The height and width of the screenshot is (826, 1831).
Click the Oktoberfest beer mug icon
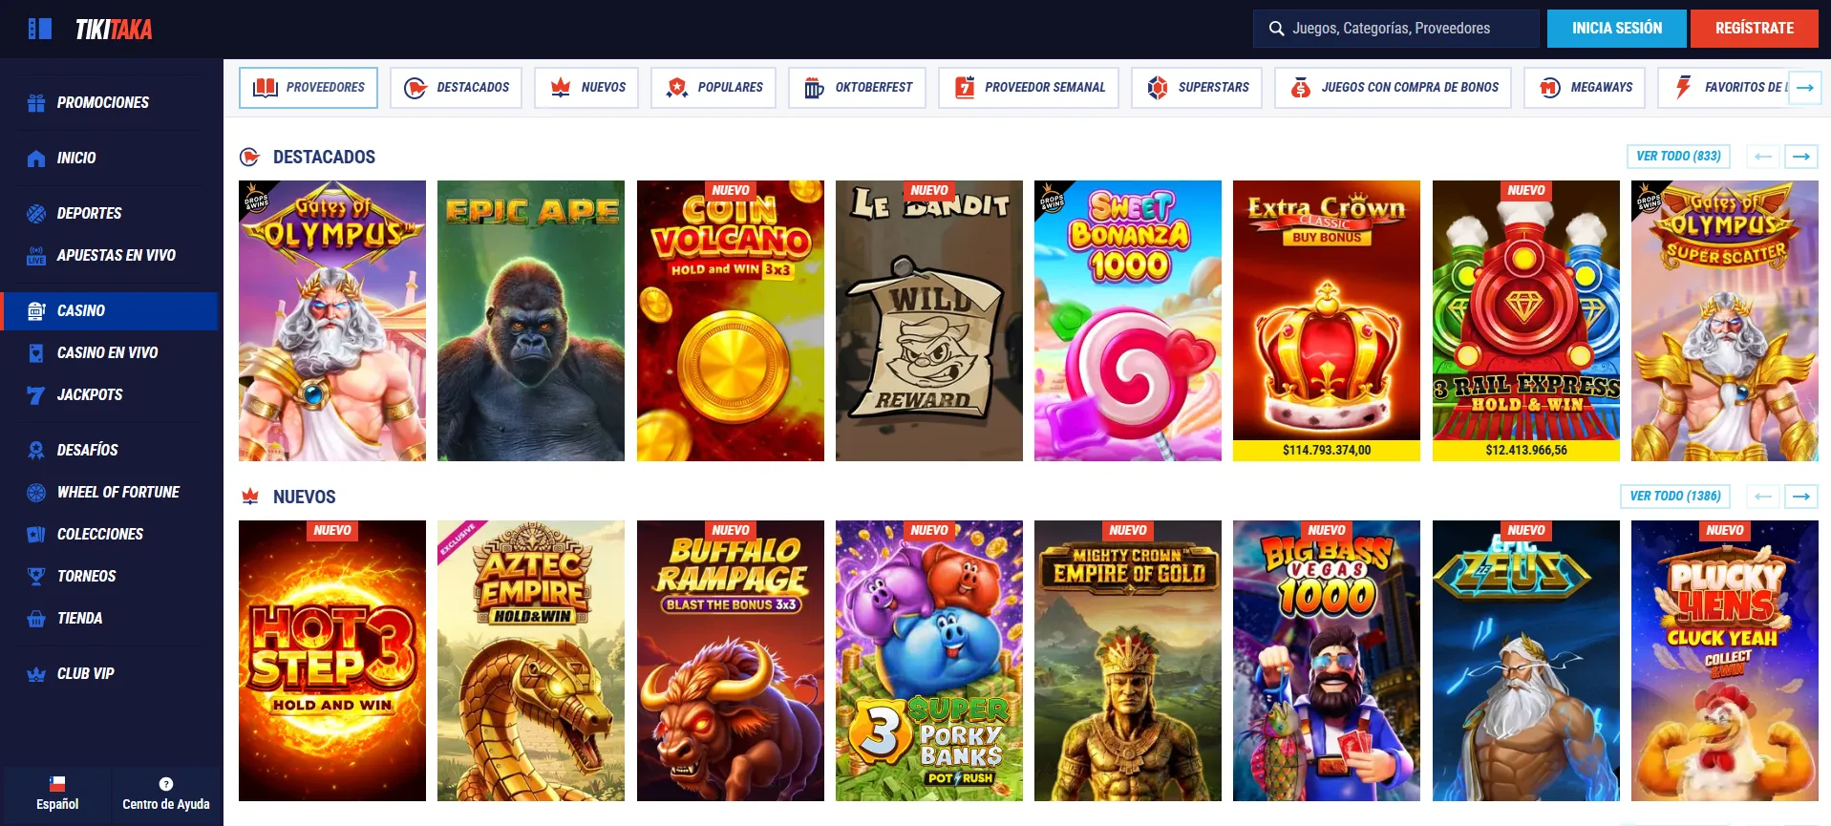pos(814,88)
